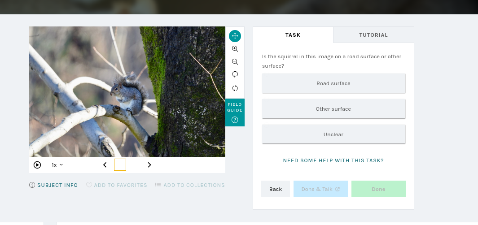Open the Field Guide panel

coord(235,112)
